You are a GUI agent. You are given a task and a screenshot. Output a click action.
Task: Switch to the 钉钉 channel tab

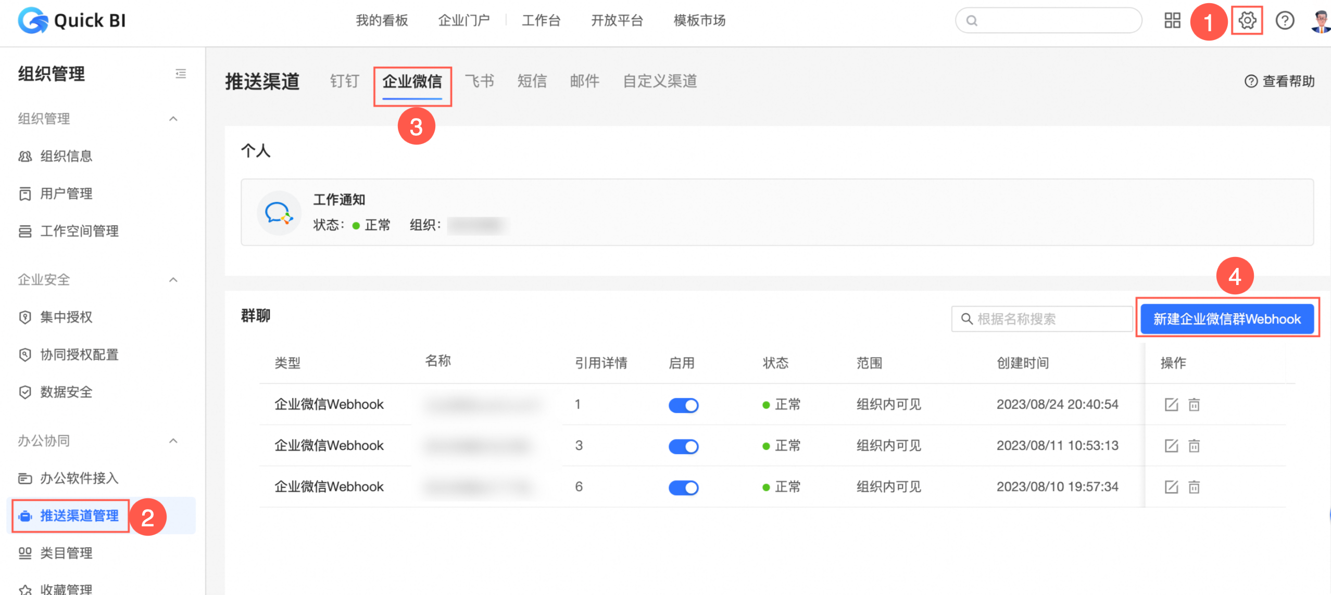coord(344,81)
